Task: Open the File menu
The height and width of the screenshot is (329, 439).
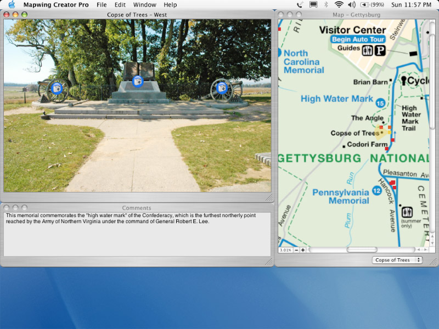Action: tap(102, 5)
